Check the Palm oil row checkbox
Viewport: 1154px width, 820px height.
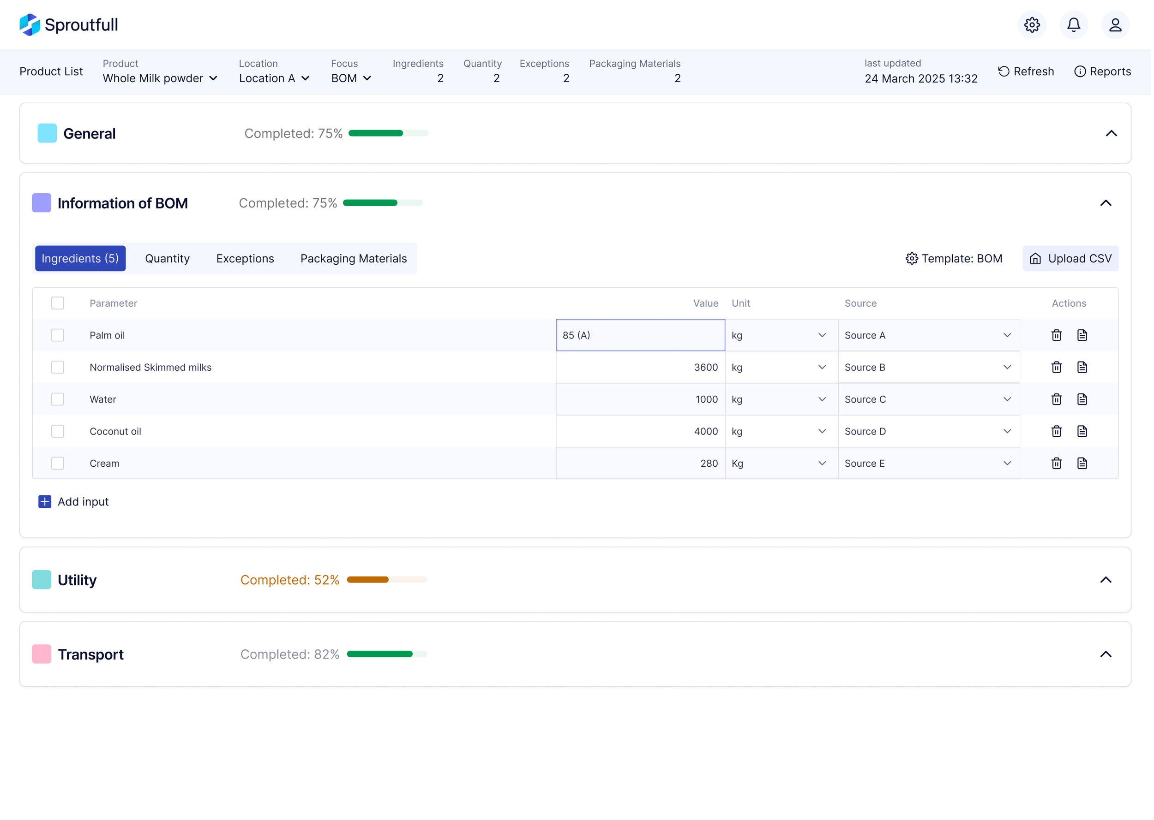(x=58, y=336)
